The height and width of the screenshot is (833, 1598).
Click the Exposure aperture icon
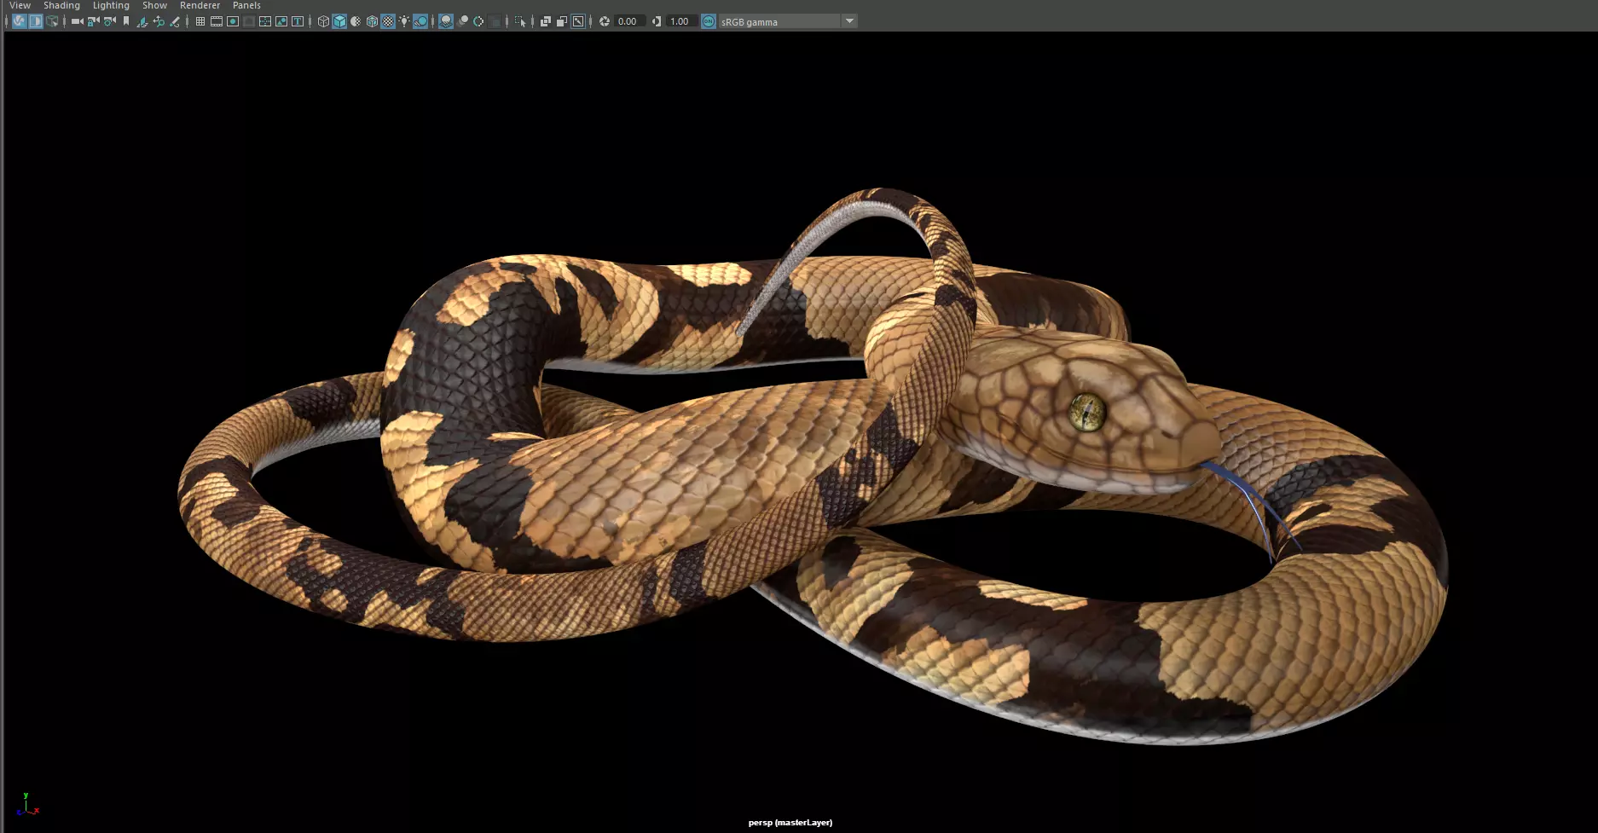coord(604,21)
